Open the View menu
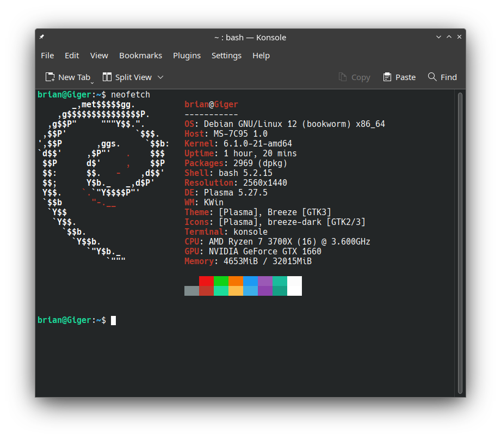The height and width of the screenshot is (439, 501). click(x=99, y=56)
